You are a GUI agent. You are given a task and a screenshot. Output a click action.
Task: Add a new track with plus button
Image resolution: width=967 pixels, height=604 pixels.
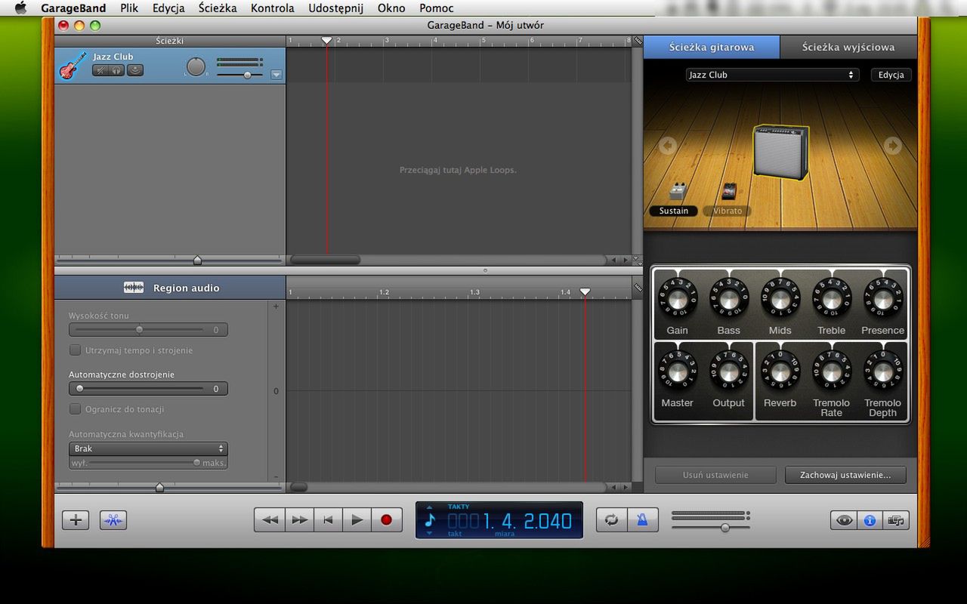(x=76, y=520)
